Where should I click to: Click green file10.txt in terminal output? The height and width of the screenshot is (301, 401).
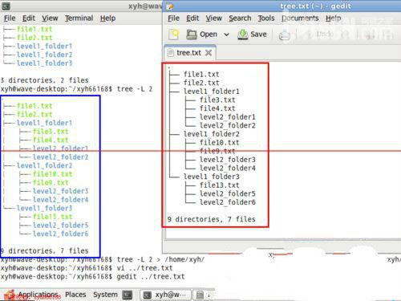coord(53,174)
